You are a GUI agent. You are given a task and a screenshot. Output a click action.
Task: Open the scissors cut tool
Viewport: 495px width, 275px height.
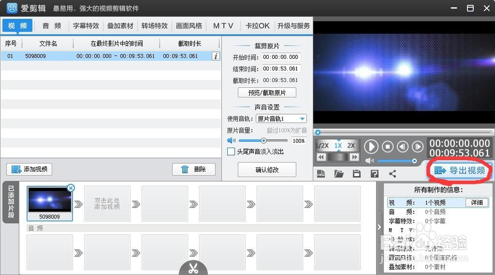coord(193,268)
